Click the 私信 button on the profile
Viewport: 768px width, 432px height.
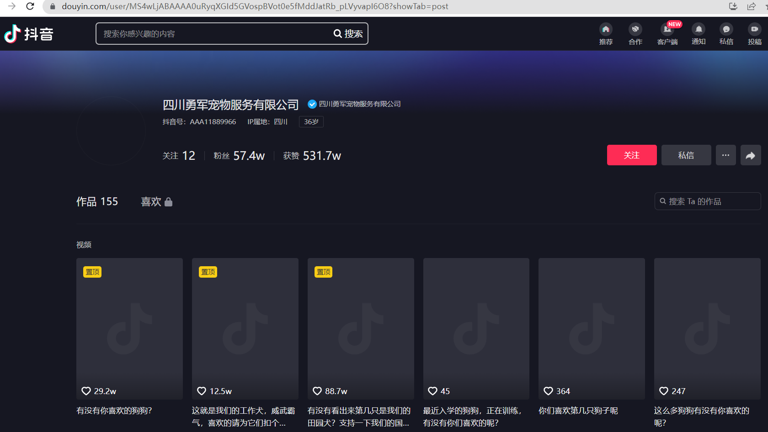tap(686, 155)
